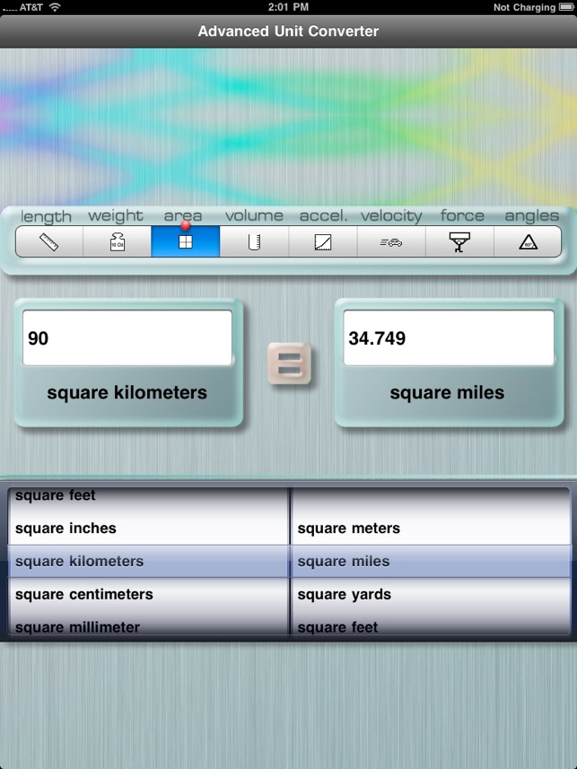Image resolution: width=577 pixels, height=769 pixels.
Task: Select the force icon
Action: pos(459,241)
